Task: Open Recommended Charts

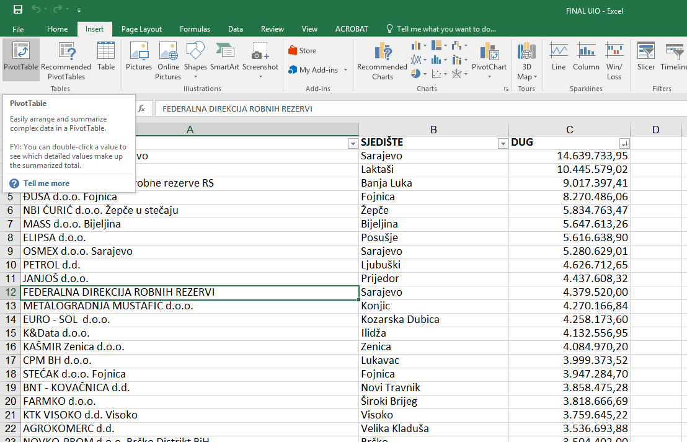Action: 383,61
